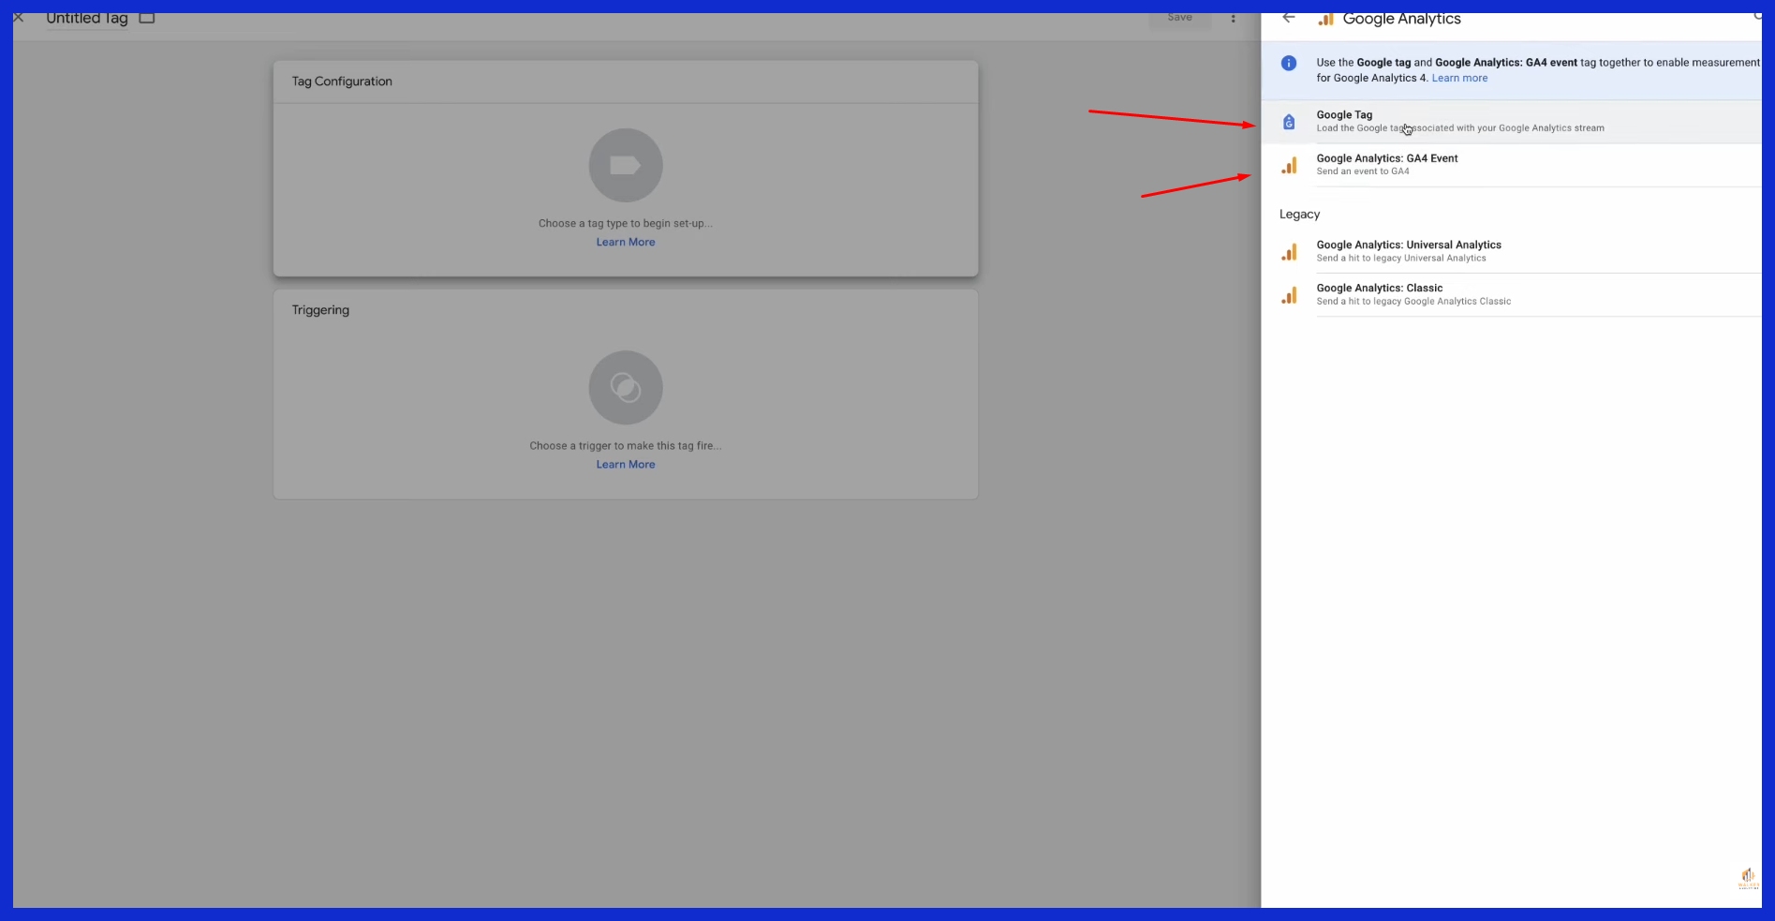Click 'Choose a trigger to make this tag fire' text
This screenshot has width=1775, height=921.
[x=626, y=446]
